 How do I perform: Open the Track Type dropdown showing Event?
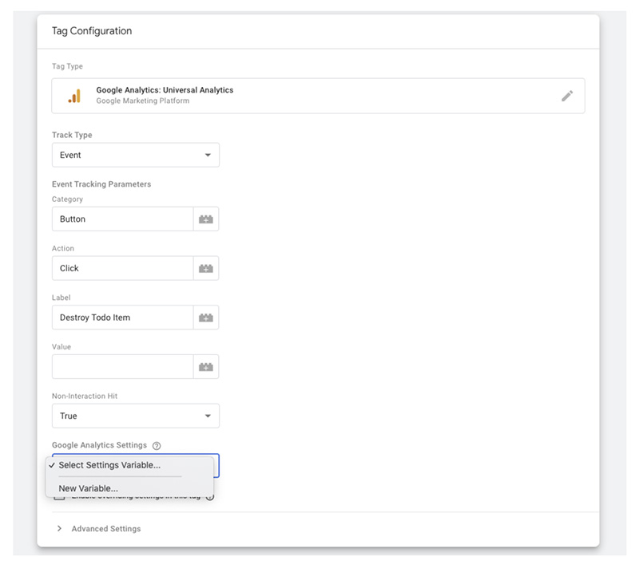(x=135, y=155)
